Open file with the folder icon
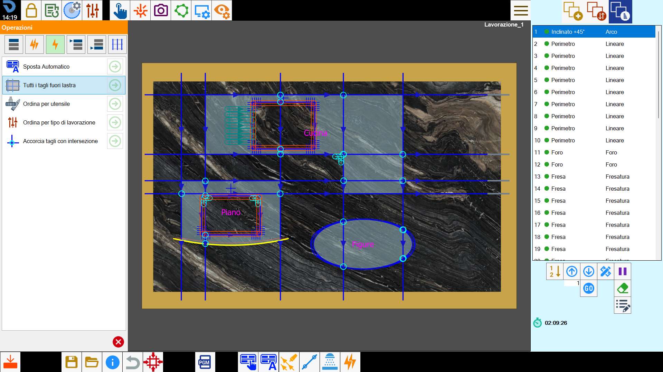This screenshot has width=663, height=372. [92, 362]
